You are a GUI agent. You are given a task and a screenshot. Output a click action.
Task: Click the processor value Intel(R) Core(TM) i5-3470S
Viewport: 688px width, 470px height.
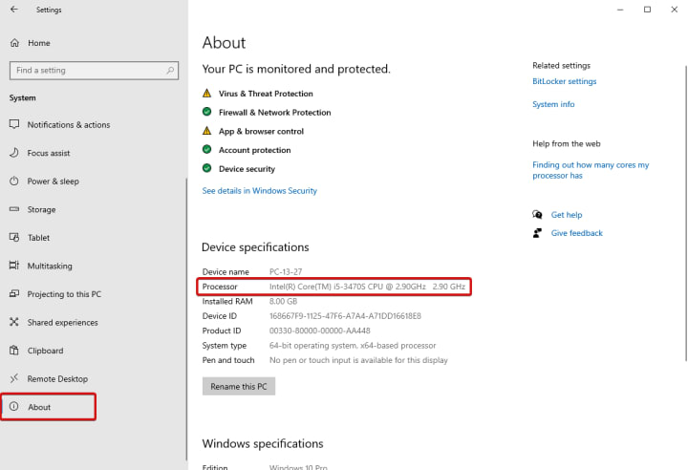(x=367, y=287)
